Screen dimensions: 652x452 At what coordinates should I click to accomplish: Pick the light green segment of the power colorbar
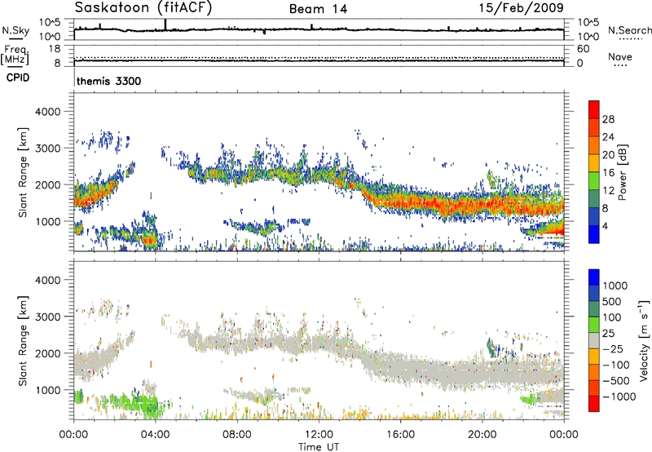click(x=594, y=181)
